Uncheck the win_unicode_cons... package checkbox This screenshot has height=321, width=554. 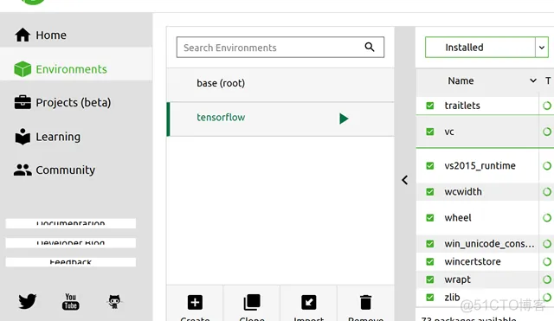[430, 244]
